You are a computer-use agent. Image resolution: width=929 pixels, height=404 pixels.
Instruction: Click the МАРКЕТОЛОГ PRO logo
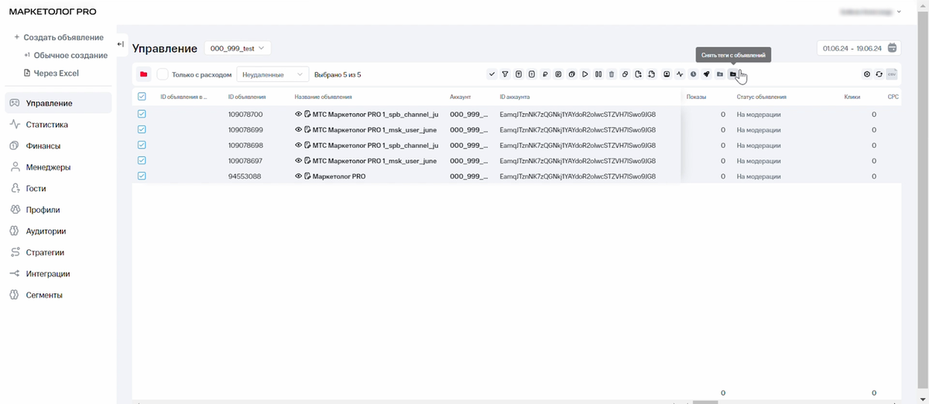53,12
